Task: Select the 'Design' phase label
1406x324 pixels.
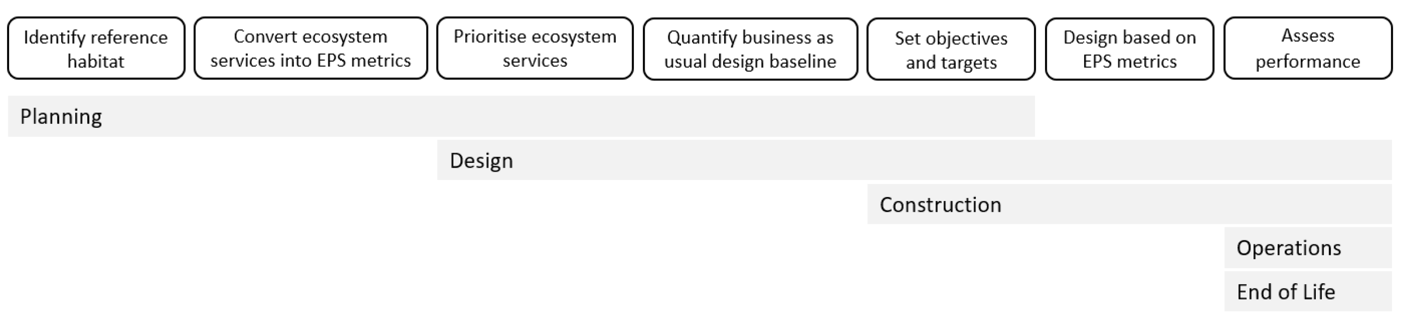Action: [481, 161]
